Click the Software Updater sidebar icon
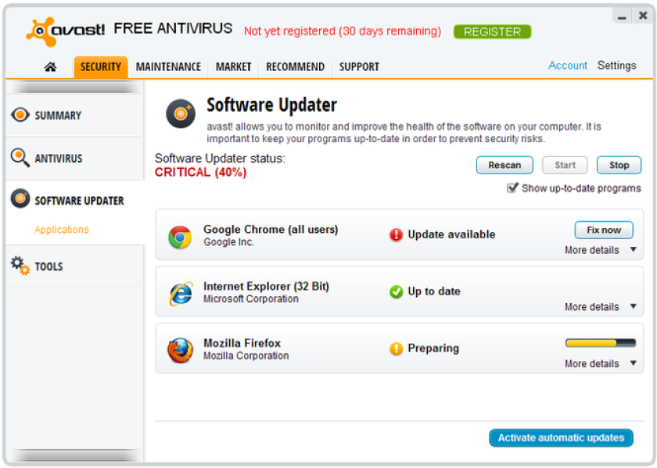Viewport: 657px width, 468px height. tap(20, 198)
